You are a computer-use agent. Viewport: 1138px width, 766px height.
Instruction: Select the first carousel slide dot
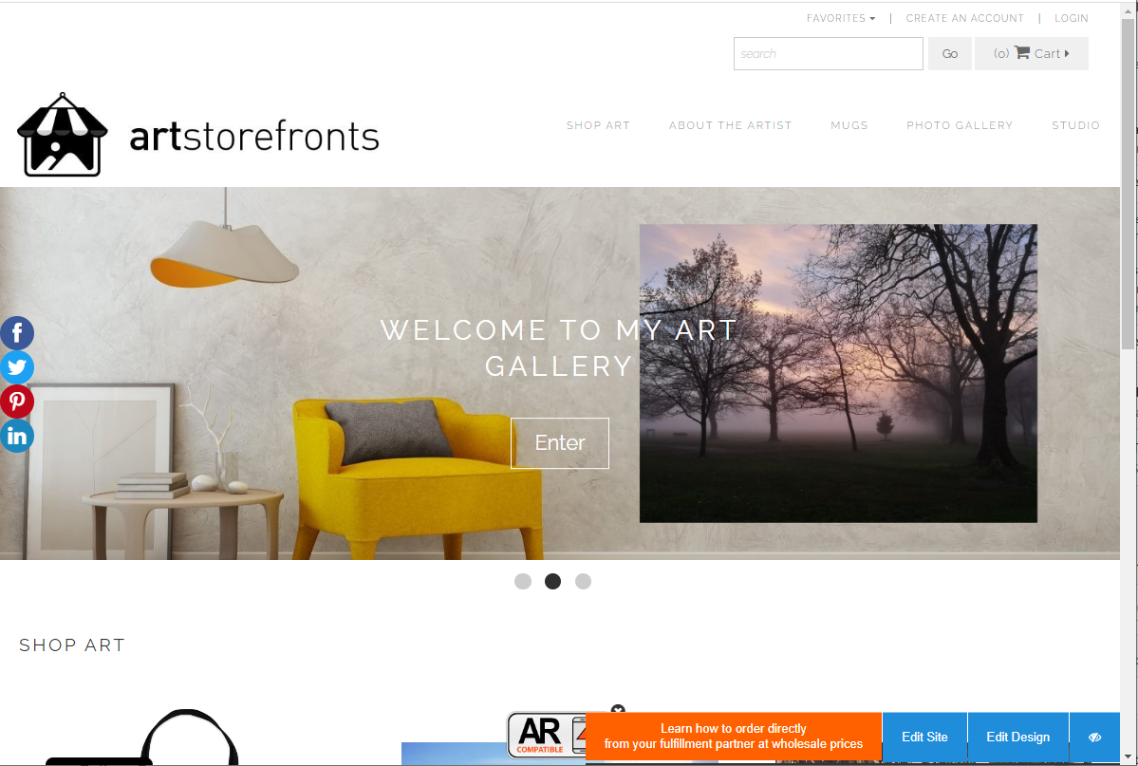[x=523, y=582]
